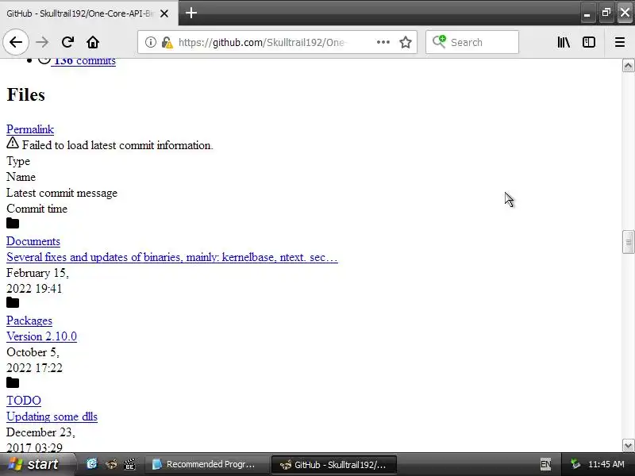Open the browser home page
This screenshot has height=476, width=635.
93,42
